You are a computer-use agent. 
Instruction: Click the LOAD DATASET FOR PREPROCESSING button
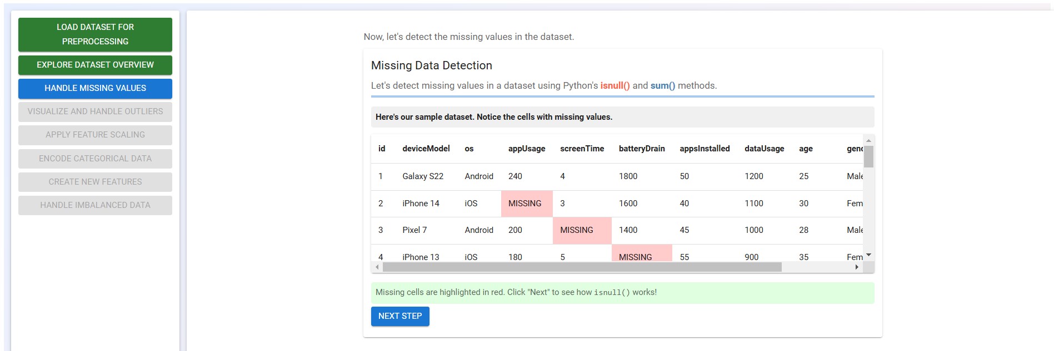point(94,34)
